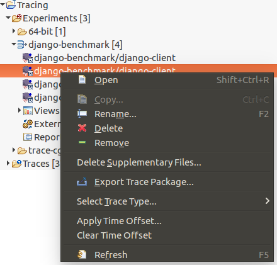Screen dimensions: 277x265
Task: Click the Rename text-field icon
Action: (x=82, y=113)
